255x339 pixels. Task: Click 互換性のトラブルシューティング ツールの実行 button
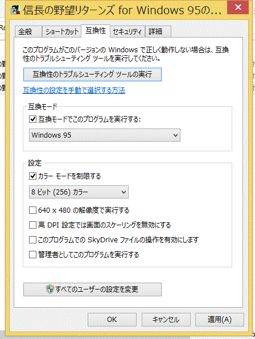(x=92, y=75)
